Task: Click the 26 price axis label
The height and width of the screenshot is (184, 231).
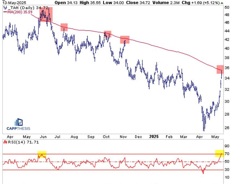Action: click(x=227, y=128)
